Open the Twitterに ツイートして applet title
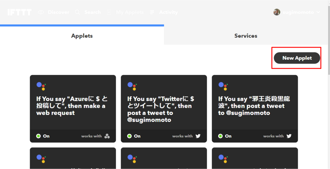This screenshot has width=330, height=169. [161, 109]
